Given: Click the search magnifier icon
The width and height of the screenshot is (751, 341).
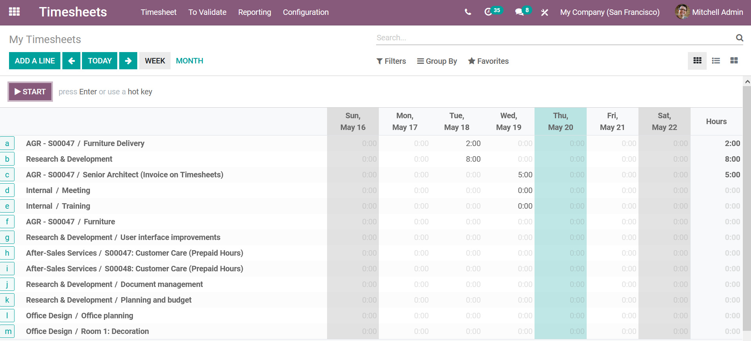Looking at the screenshot, I should coord(739,38).
